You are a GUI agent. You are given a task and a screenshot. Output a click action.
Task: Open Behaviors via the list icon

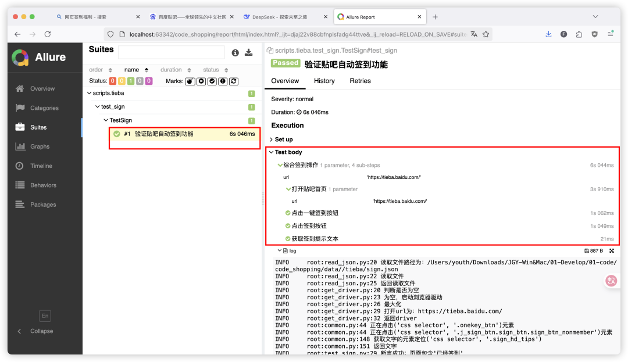[20, 185]
